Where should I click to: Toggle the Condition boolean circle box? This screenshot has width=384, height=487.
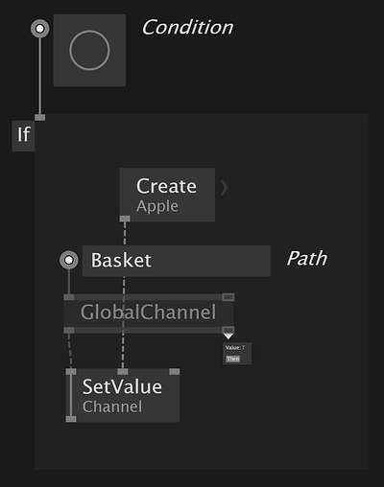pyautogui.click(x=89, y=50)
